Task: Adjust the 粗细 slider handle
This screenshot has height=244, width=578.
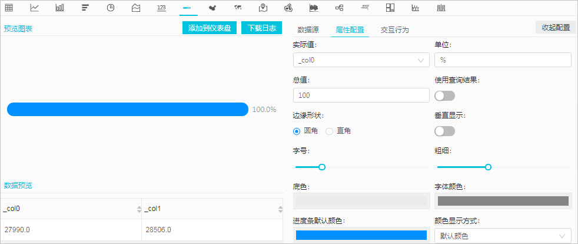Action: point(489,167)
